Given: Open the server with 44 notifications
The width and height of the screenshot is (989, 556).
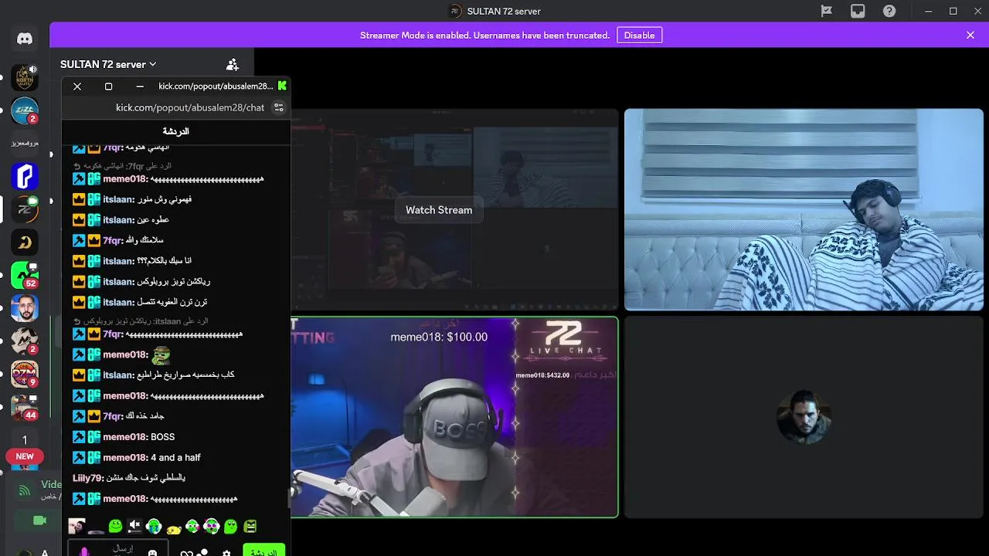Looking at the screenshot, I should pyautogui.click(x=24, y=407).
